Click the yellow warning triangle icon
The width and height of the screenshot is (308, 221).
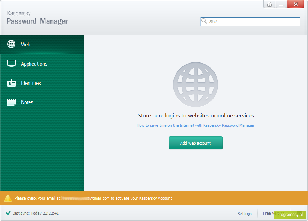pyautogui.click(x=8, y=198)
